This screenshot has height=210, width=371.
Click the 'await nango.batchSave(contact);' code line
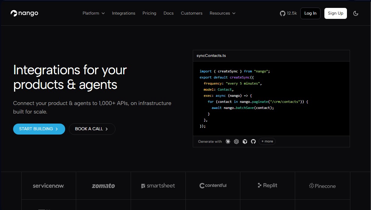tap(243, 108)
